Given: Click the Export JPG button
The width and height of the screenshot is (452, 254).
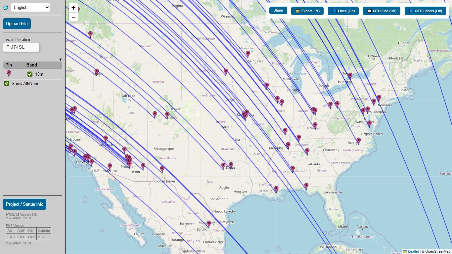Looking at the screenshot, I should pyautogui.click(x=307, y=11).
